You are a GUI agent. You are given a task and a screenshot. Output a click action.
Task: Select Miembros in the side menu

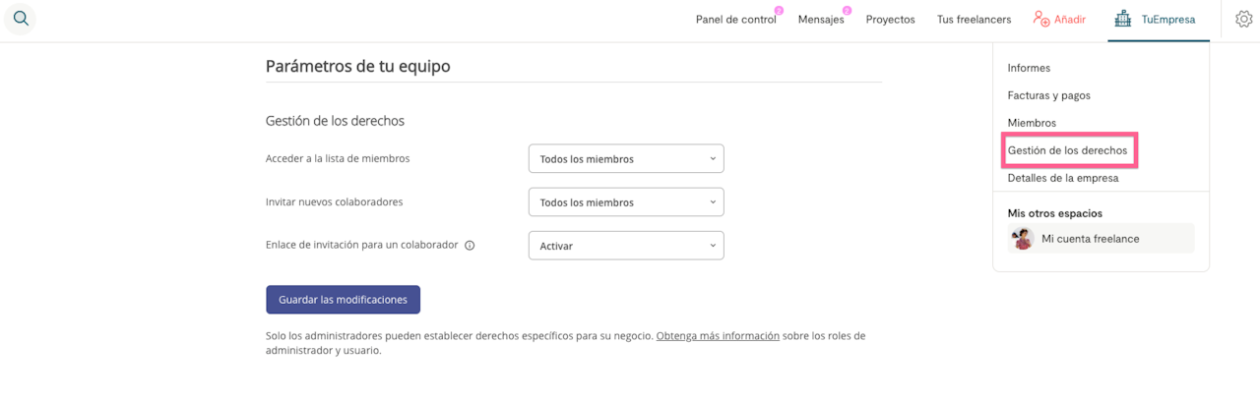pos(1032,123)
